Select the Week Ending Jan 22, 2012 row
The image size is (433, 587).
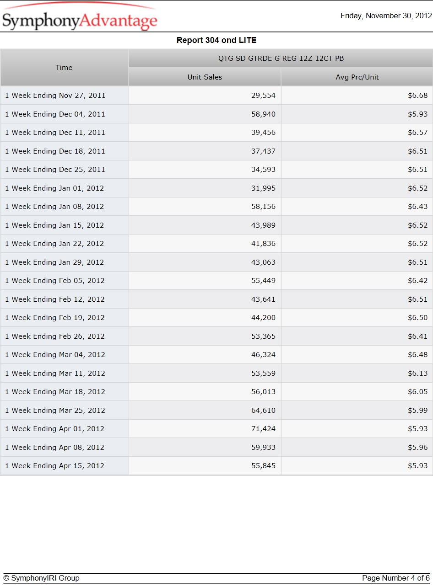click(216, 244)
